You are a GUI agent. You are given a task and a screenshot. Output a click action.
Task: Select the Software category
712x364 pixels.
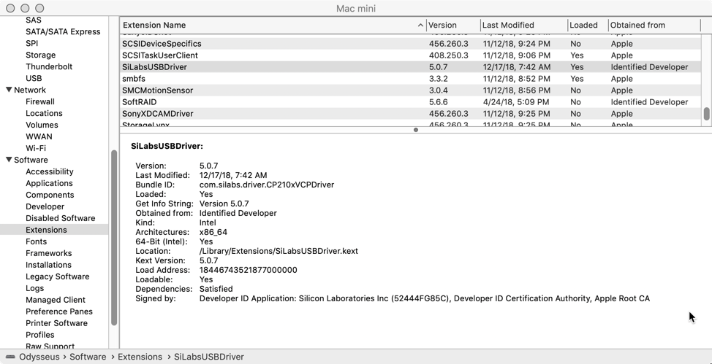pyautogui.click(x=31, y=160)
